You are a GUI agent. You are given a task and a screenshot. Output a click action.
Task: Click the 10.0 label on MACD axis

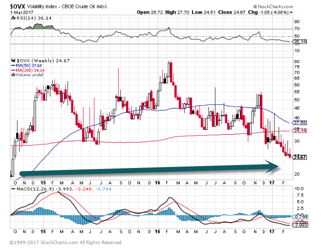coord(299,188)
